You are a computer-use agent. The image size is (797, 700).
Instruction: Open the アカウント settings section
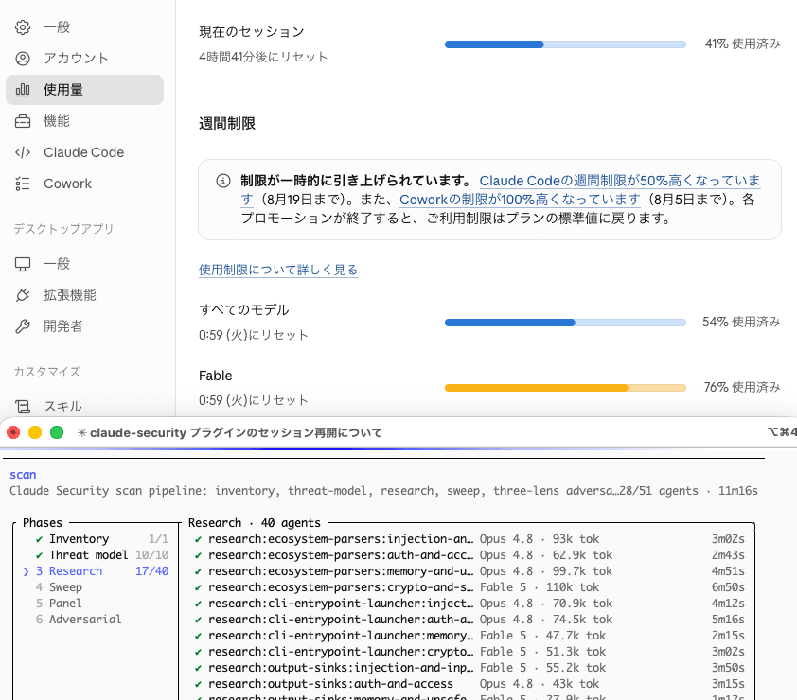coord(84,59)
